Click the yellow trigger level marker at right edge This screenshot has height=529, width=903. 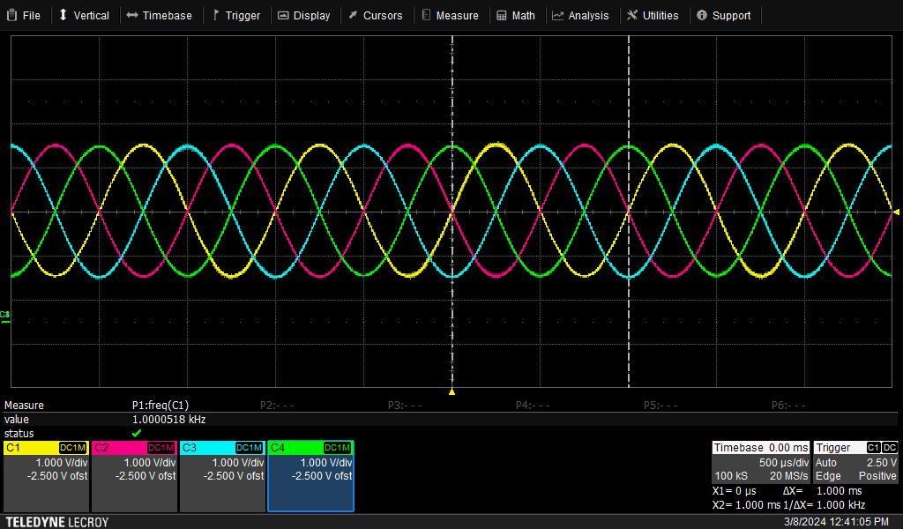pos(896,212)
